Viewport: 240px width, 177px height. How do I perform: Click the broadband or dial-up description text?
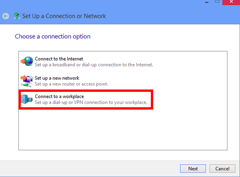click(x=94, y=65)
